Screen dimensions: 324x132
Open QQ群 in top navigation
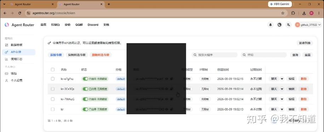(79, 25)
